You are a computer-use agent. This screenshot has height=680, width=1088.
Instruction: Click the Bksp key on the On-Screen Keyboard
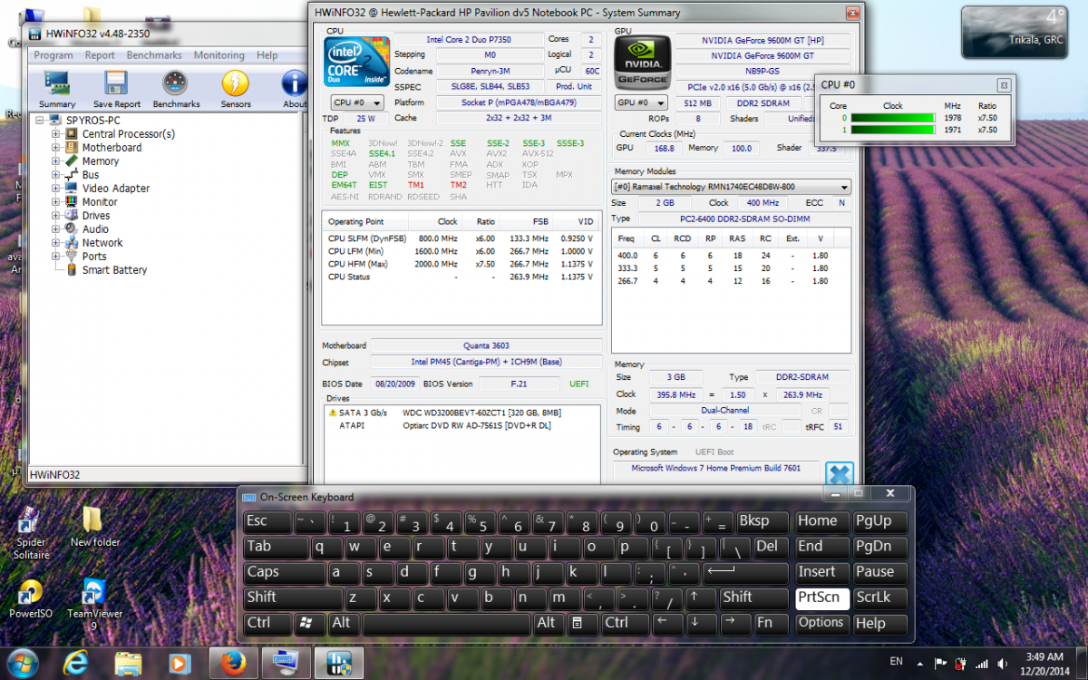click(x=763, y=522)
